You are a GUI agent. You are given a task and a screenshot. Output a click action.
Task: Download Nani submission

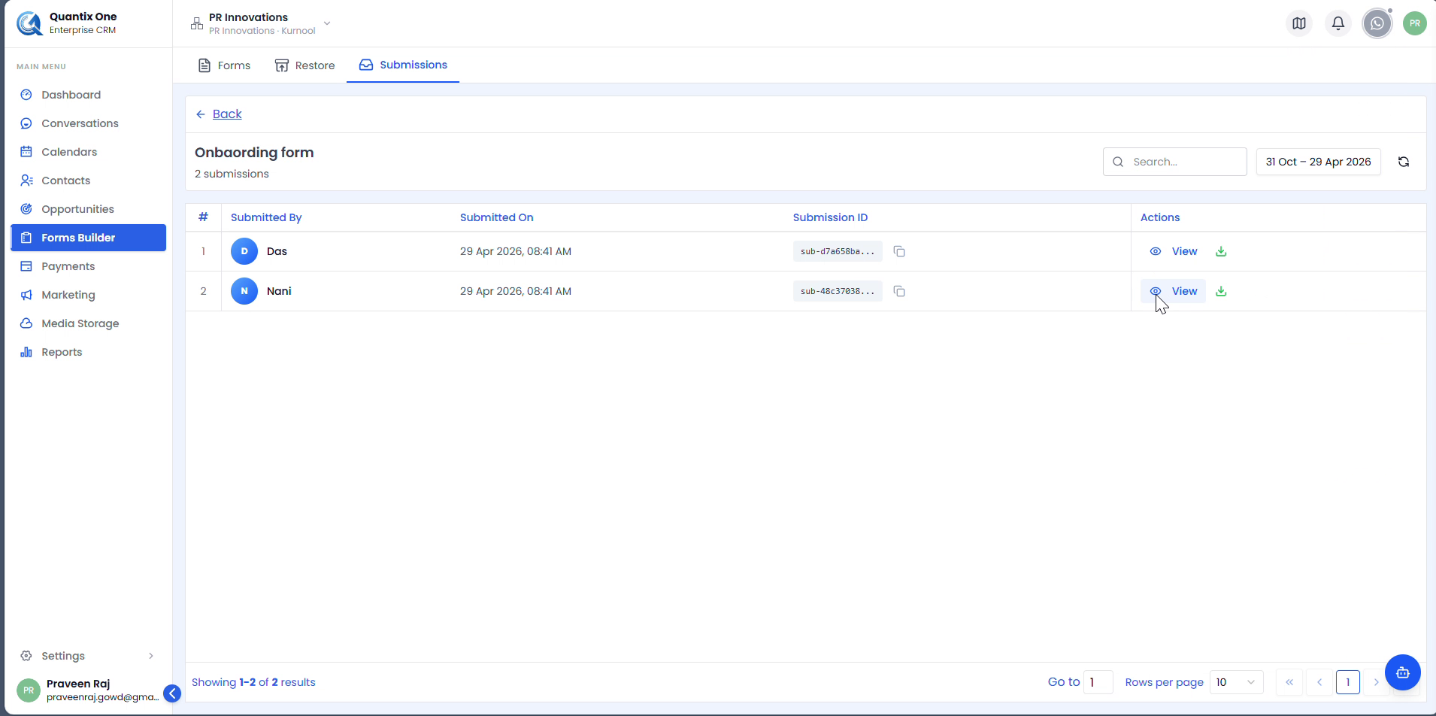tap(1221, 291)
